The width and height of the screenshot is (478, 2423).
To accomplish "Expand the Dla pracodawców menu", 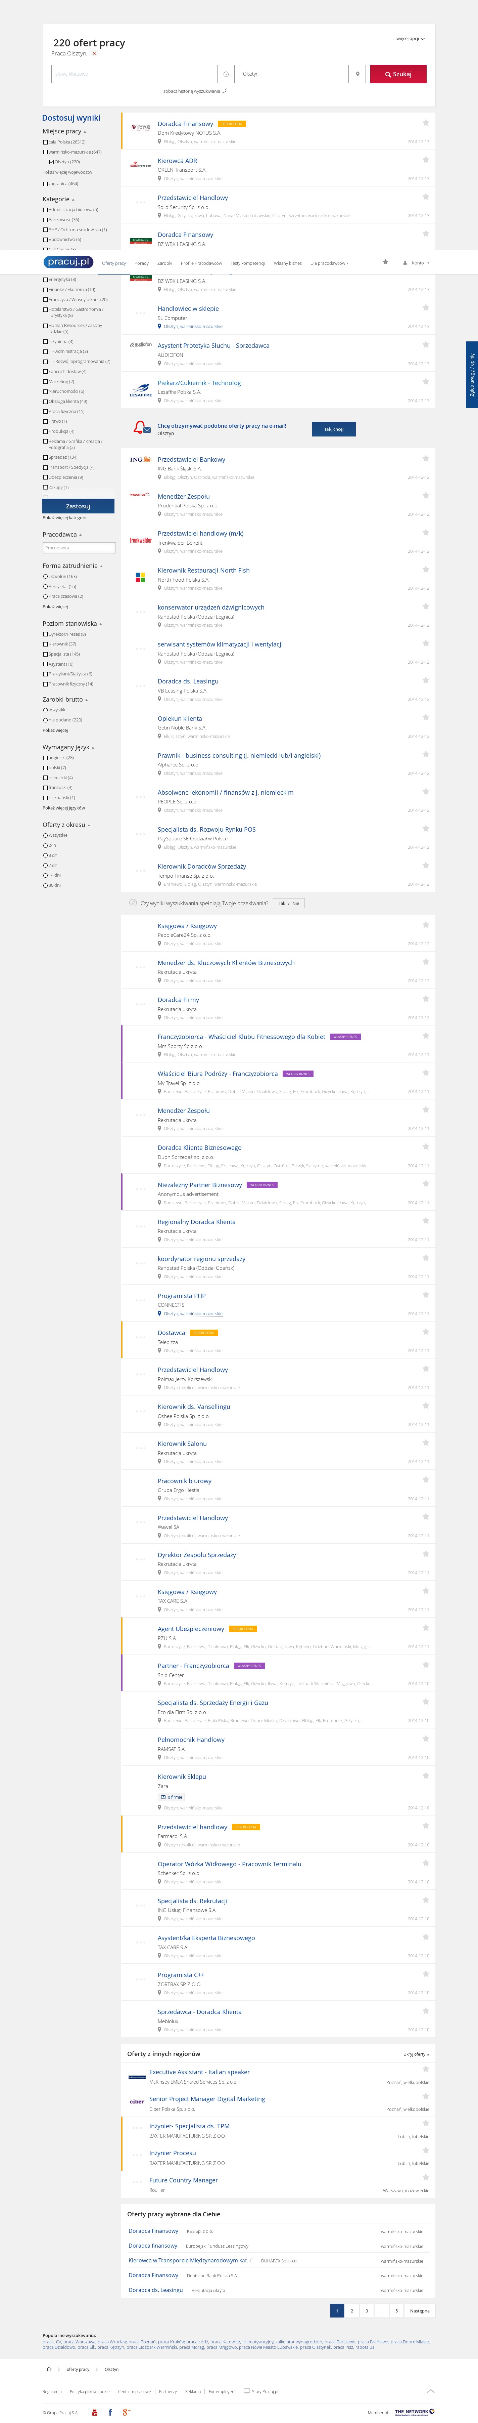I will tap(329, 263).
